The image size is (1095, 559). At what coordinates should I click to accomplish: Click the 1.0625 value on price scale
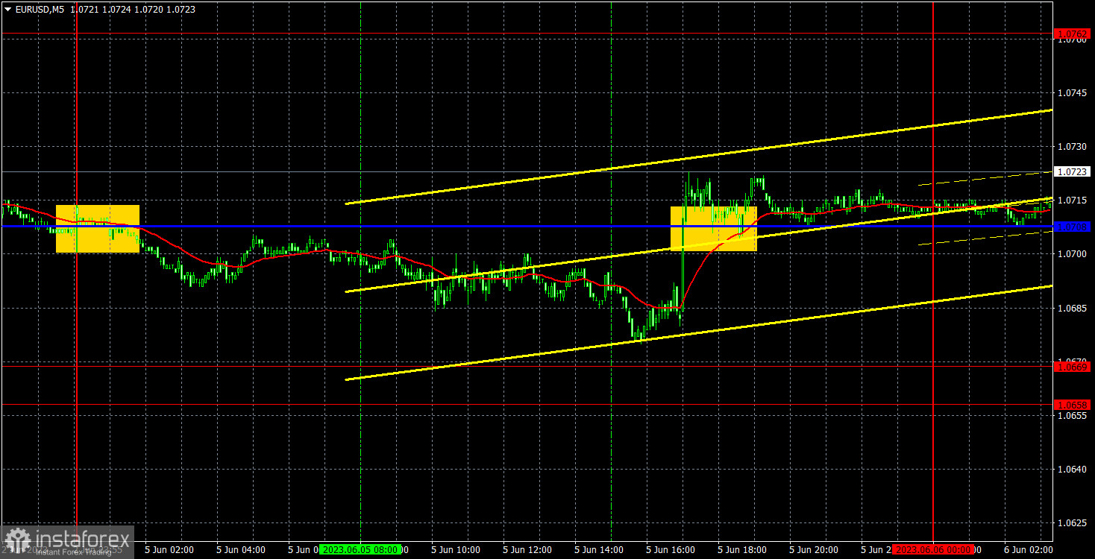pos(1073,523)
